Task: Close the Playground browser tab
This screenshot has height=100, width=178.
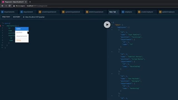Action: tap(26, 2)
